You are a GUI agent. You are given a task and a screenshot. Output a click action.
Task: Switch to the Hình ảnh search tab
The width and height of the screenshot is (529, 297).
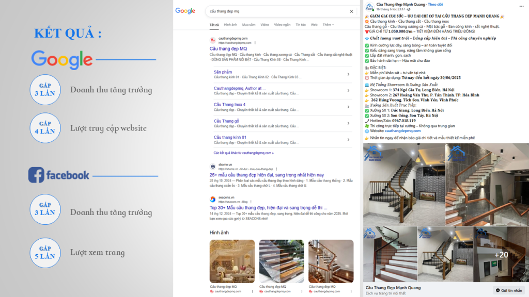coord(230,25)
